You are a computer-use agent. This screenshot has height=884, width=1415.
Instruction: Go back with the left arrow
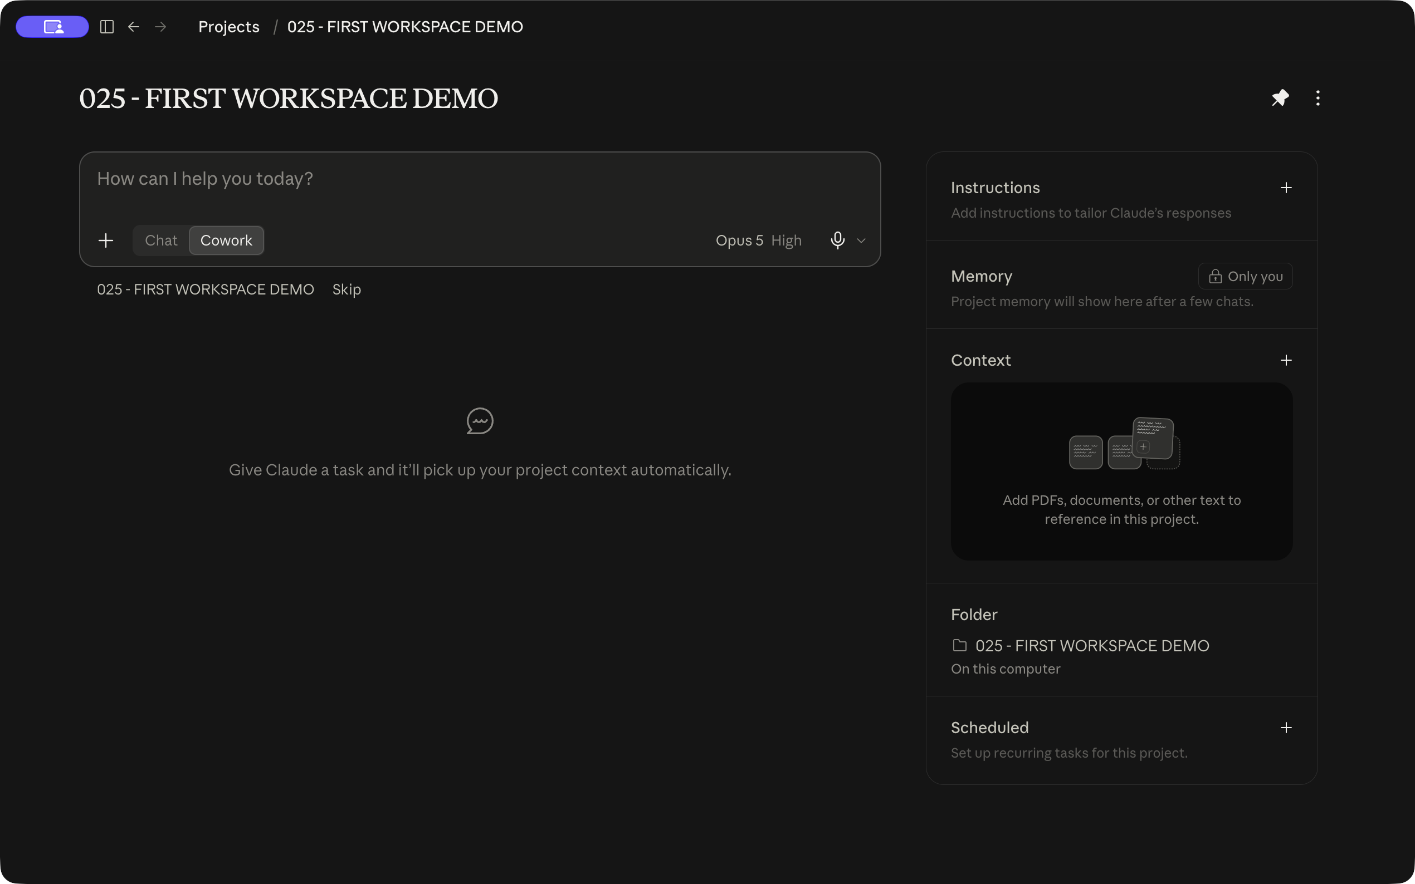(134, 27)
